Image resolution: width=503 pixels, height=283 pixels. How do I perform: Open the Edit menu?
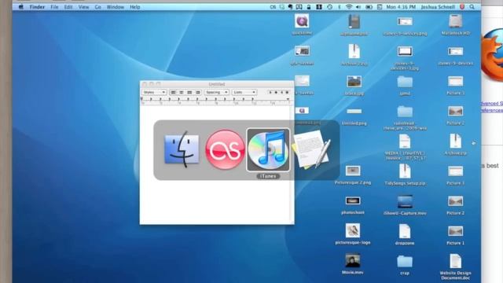tap(68, 7)
